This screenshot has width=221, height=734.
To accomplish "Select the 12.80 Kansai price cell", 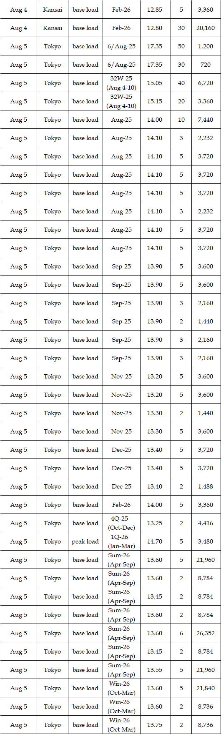I will click(155, 28).
